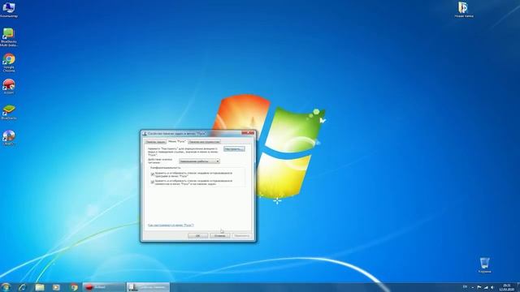Open the Windows Start orb
520x292 pixels.
pos(6,287)
